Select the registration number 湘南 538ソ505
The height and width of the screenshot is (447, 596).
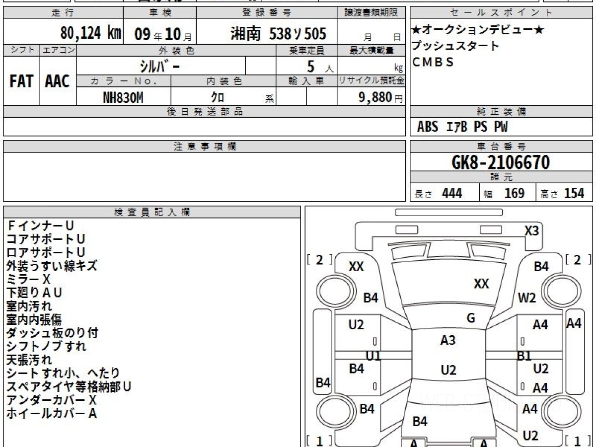278,34
